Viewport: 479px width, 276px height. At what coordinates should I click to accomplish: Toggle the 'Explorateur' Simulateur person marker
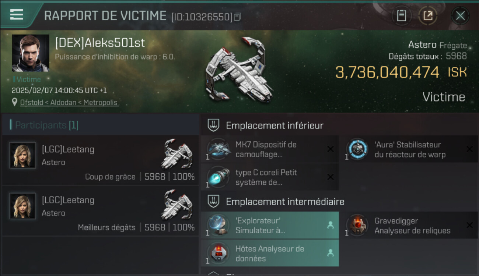coord(331,225)
